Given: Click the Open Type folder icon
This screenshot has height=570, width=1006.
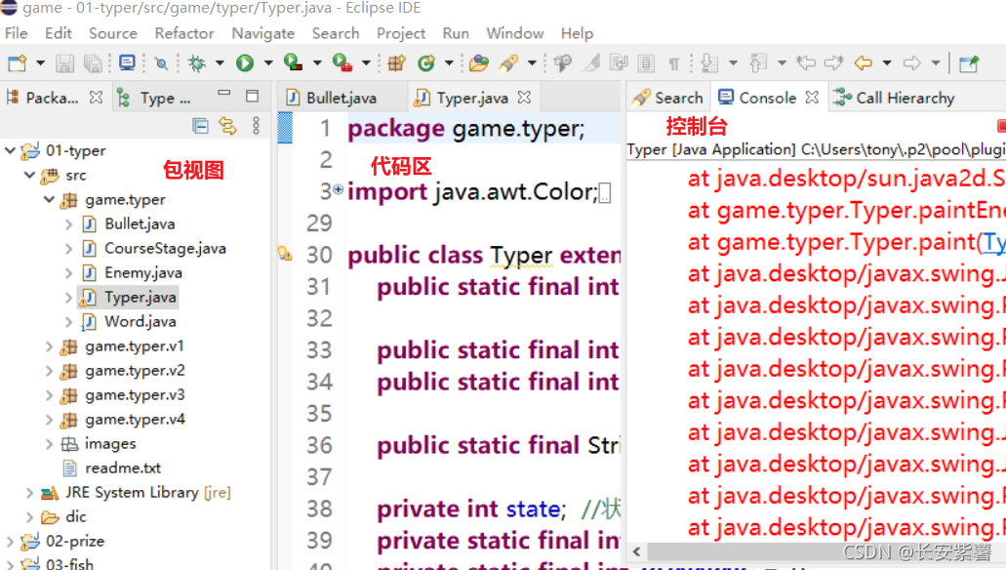Looking at the screenshot, I should (x=479, y=62).
